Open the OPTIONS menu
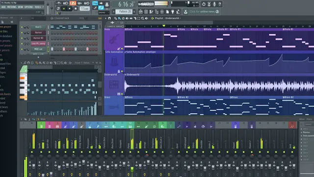The image size is (314, 177). point(28,7)
